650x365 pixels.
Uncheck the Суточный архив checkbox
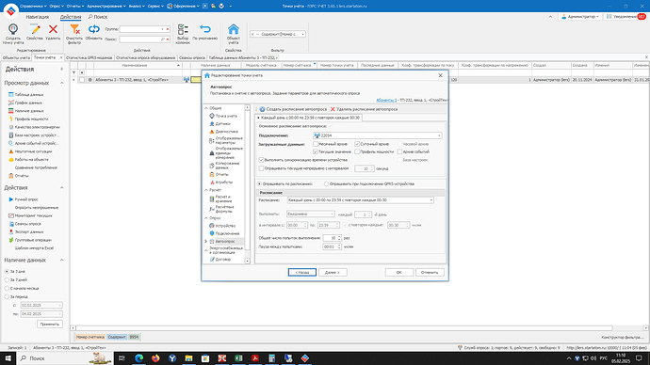[x=357, y=144]
